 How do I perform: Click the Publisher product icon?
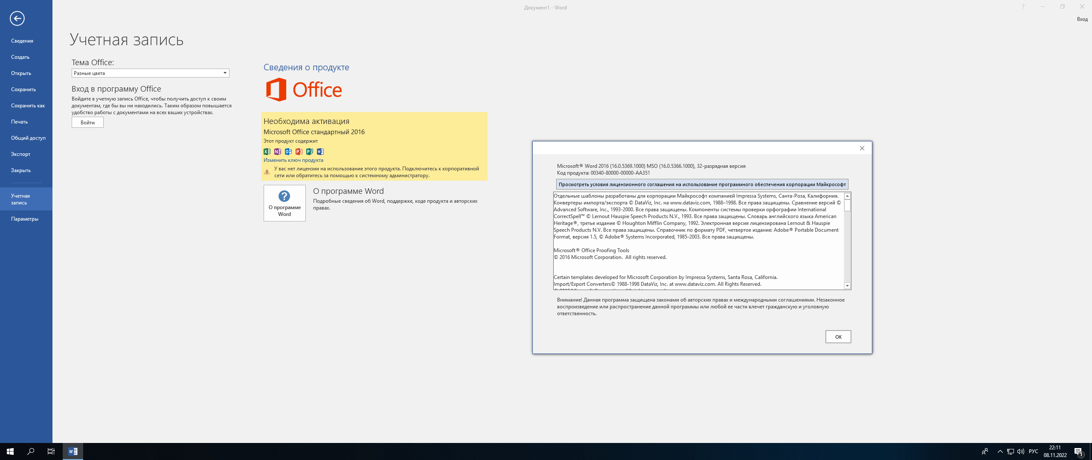click(x=310, y=152)
